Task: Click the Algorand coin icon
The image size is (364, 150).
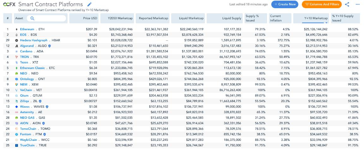Action: pos(16,46)
